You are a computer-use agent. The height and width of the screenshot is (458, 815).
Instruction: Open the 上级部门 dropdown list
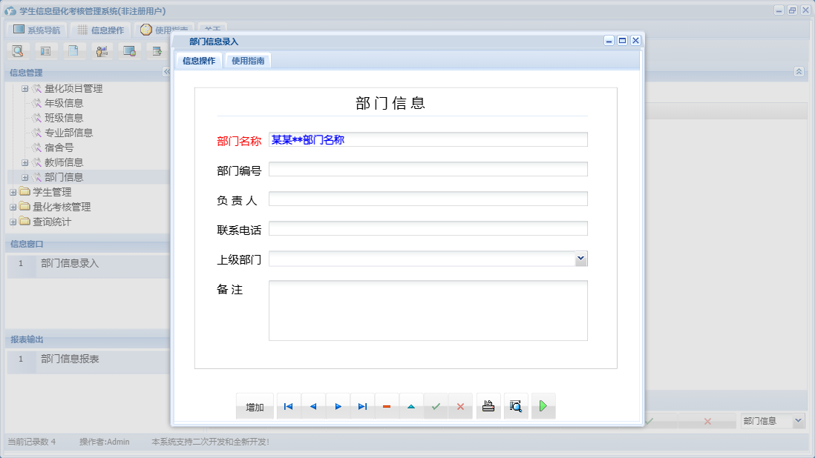(581, 258)
